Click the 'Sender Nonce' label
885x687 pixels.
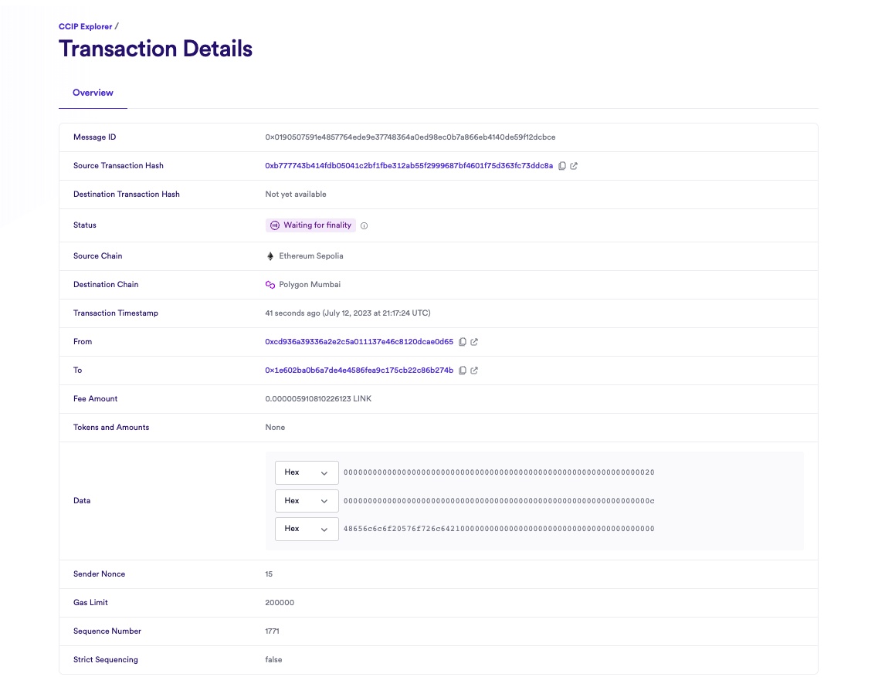pos(100,574)
